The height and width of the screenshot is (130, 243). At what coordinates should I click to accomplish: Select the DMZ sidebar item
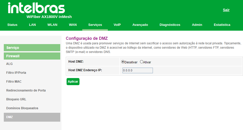pyautogui.click(x=32, y=117)
